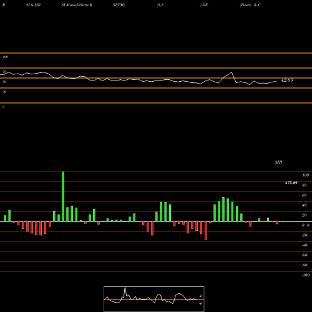Image resolution: width=312 pixels, height=312 pixels.
Task: Click the RSI axis label 50
Action: [x=4, y=82]
